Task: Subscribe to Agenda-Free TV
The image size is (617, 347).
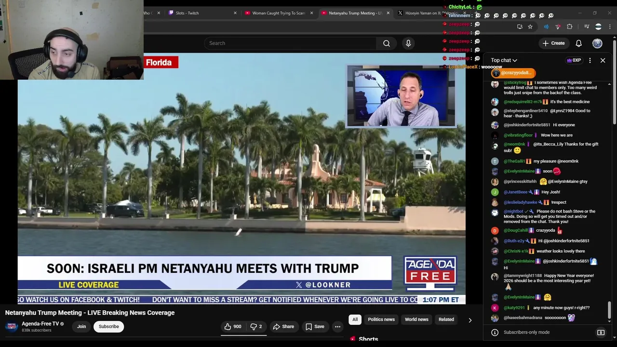Action: (108, 326)
